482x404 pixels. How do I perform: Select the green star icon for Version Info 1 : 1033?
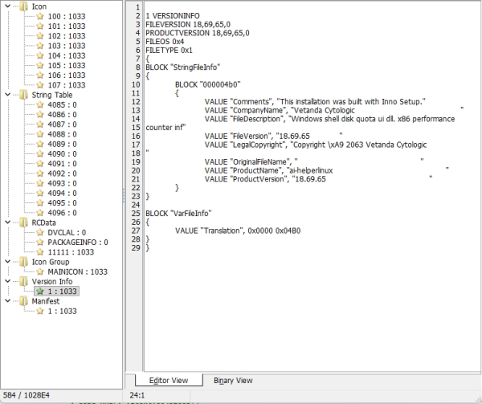pos(40,292)
